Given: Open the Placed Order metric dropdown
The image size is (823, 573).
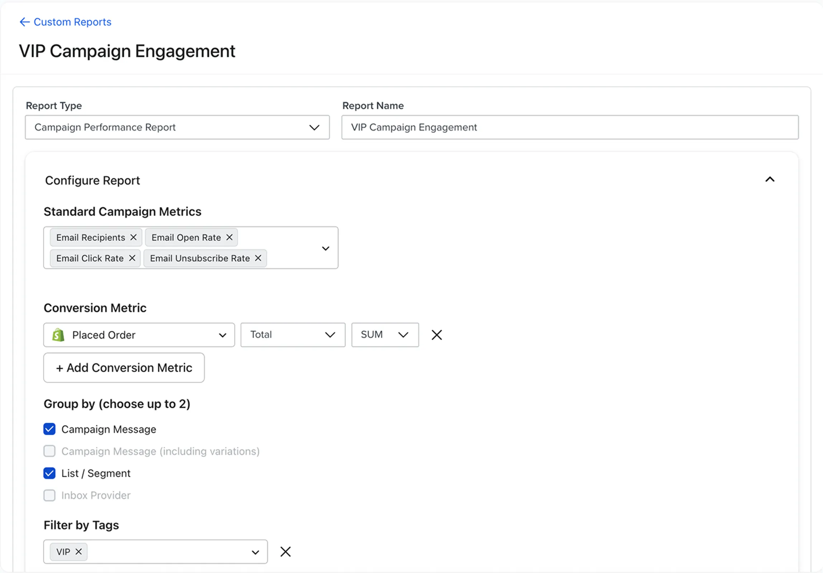Looking at the screenshot, I should [139, 335].
